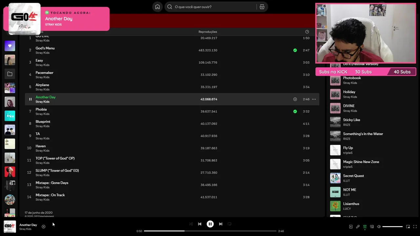The height and width of the screenshot is (236, 420).
Task: Open the Stray Kids artist link under Easy
Action: 43,65
